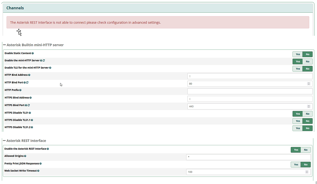
Task: Click reset icon next to HTTP Bind Port
Action: click(28, 83)
